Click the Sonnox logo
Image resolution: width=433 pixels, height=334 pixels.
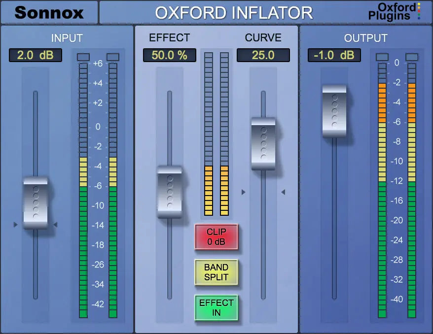pos(48,12)
